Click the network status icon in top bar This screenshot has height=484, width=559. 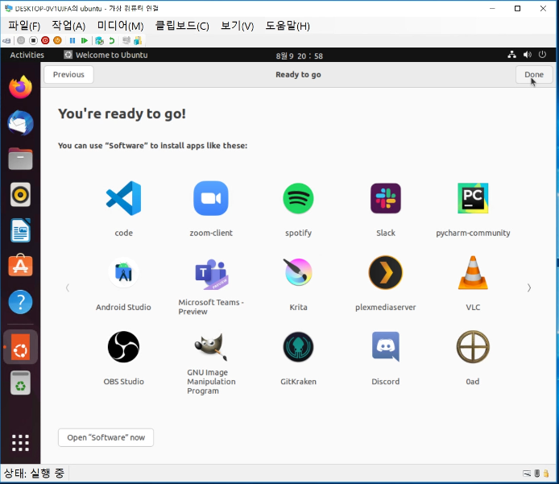coord(512,55)
